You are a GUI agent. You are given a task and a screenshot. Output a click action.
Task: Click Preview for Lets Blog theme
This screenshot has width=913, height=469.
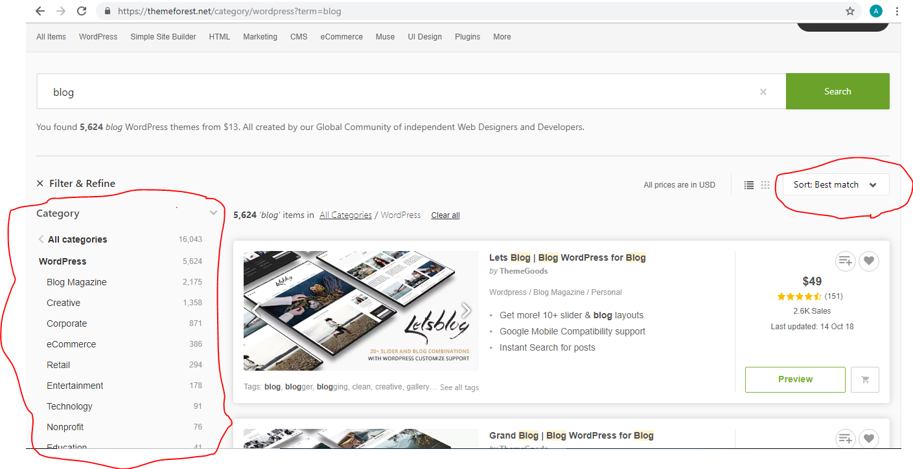[x=795, y=380]
